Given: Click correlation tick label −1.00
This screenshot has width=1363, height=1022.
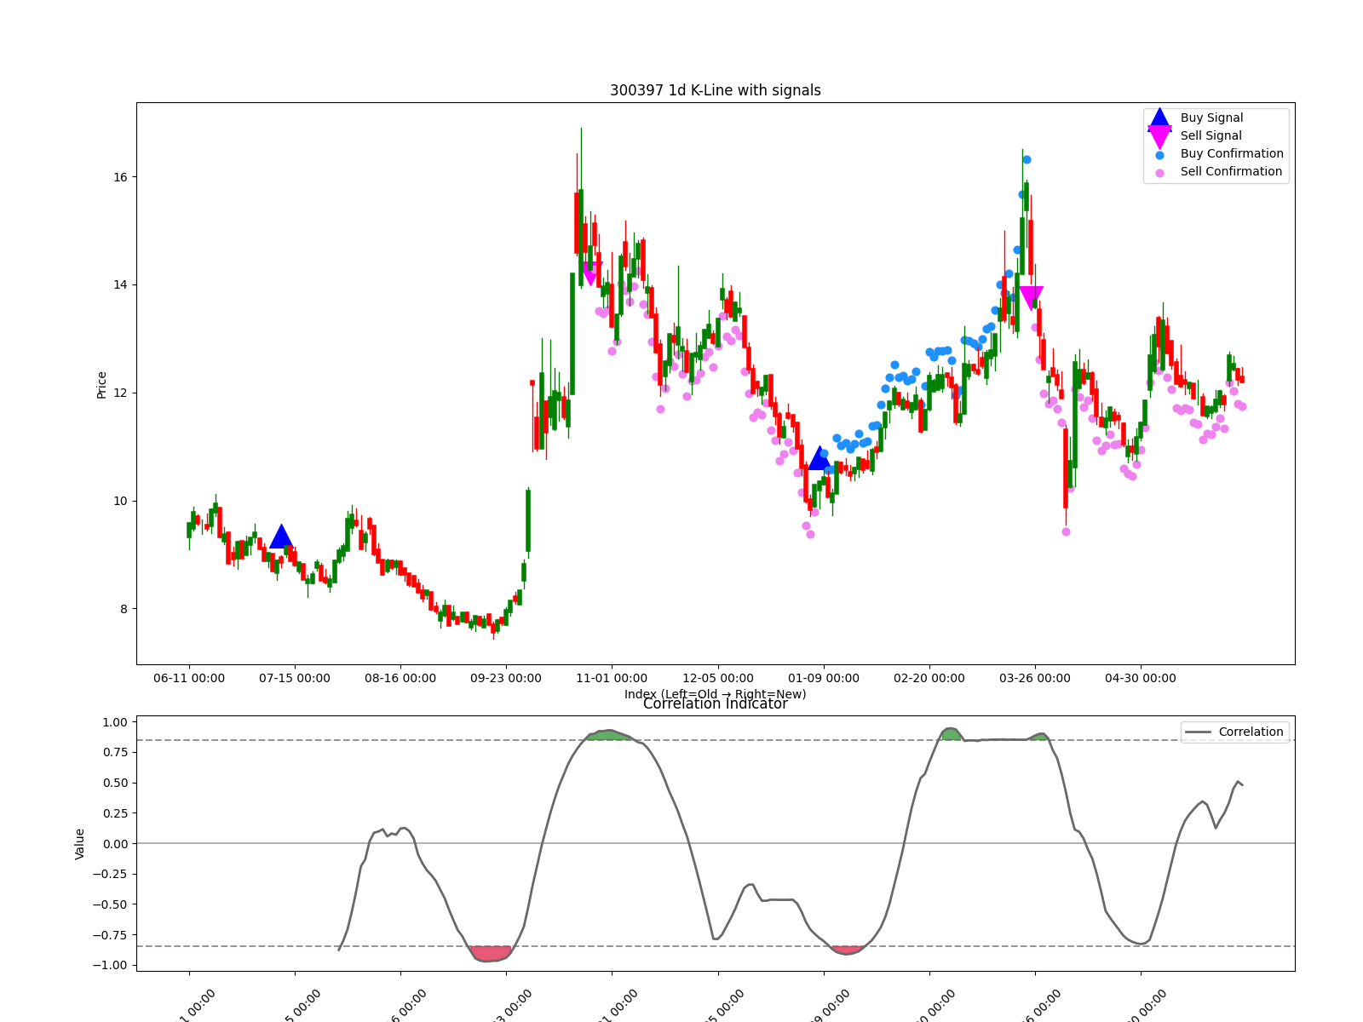Looking at the screenshot, I should (111, 966).
